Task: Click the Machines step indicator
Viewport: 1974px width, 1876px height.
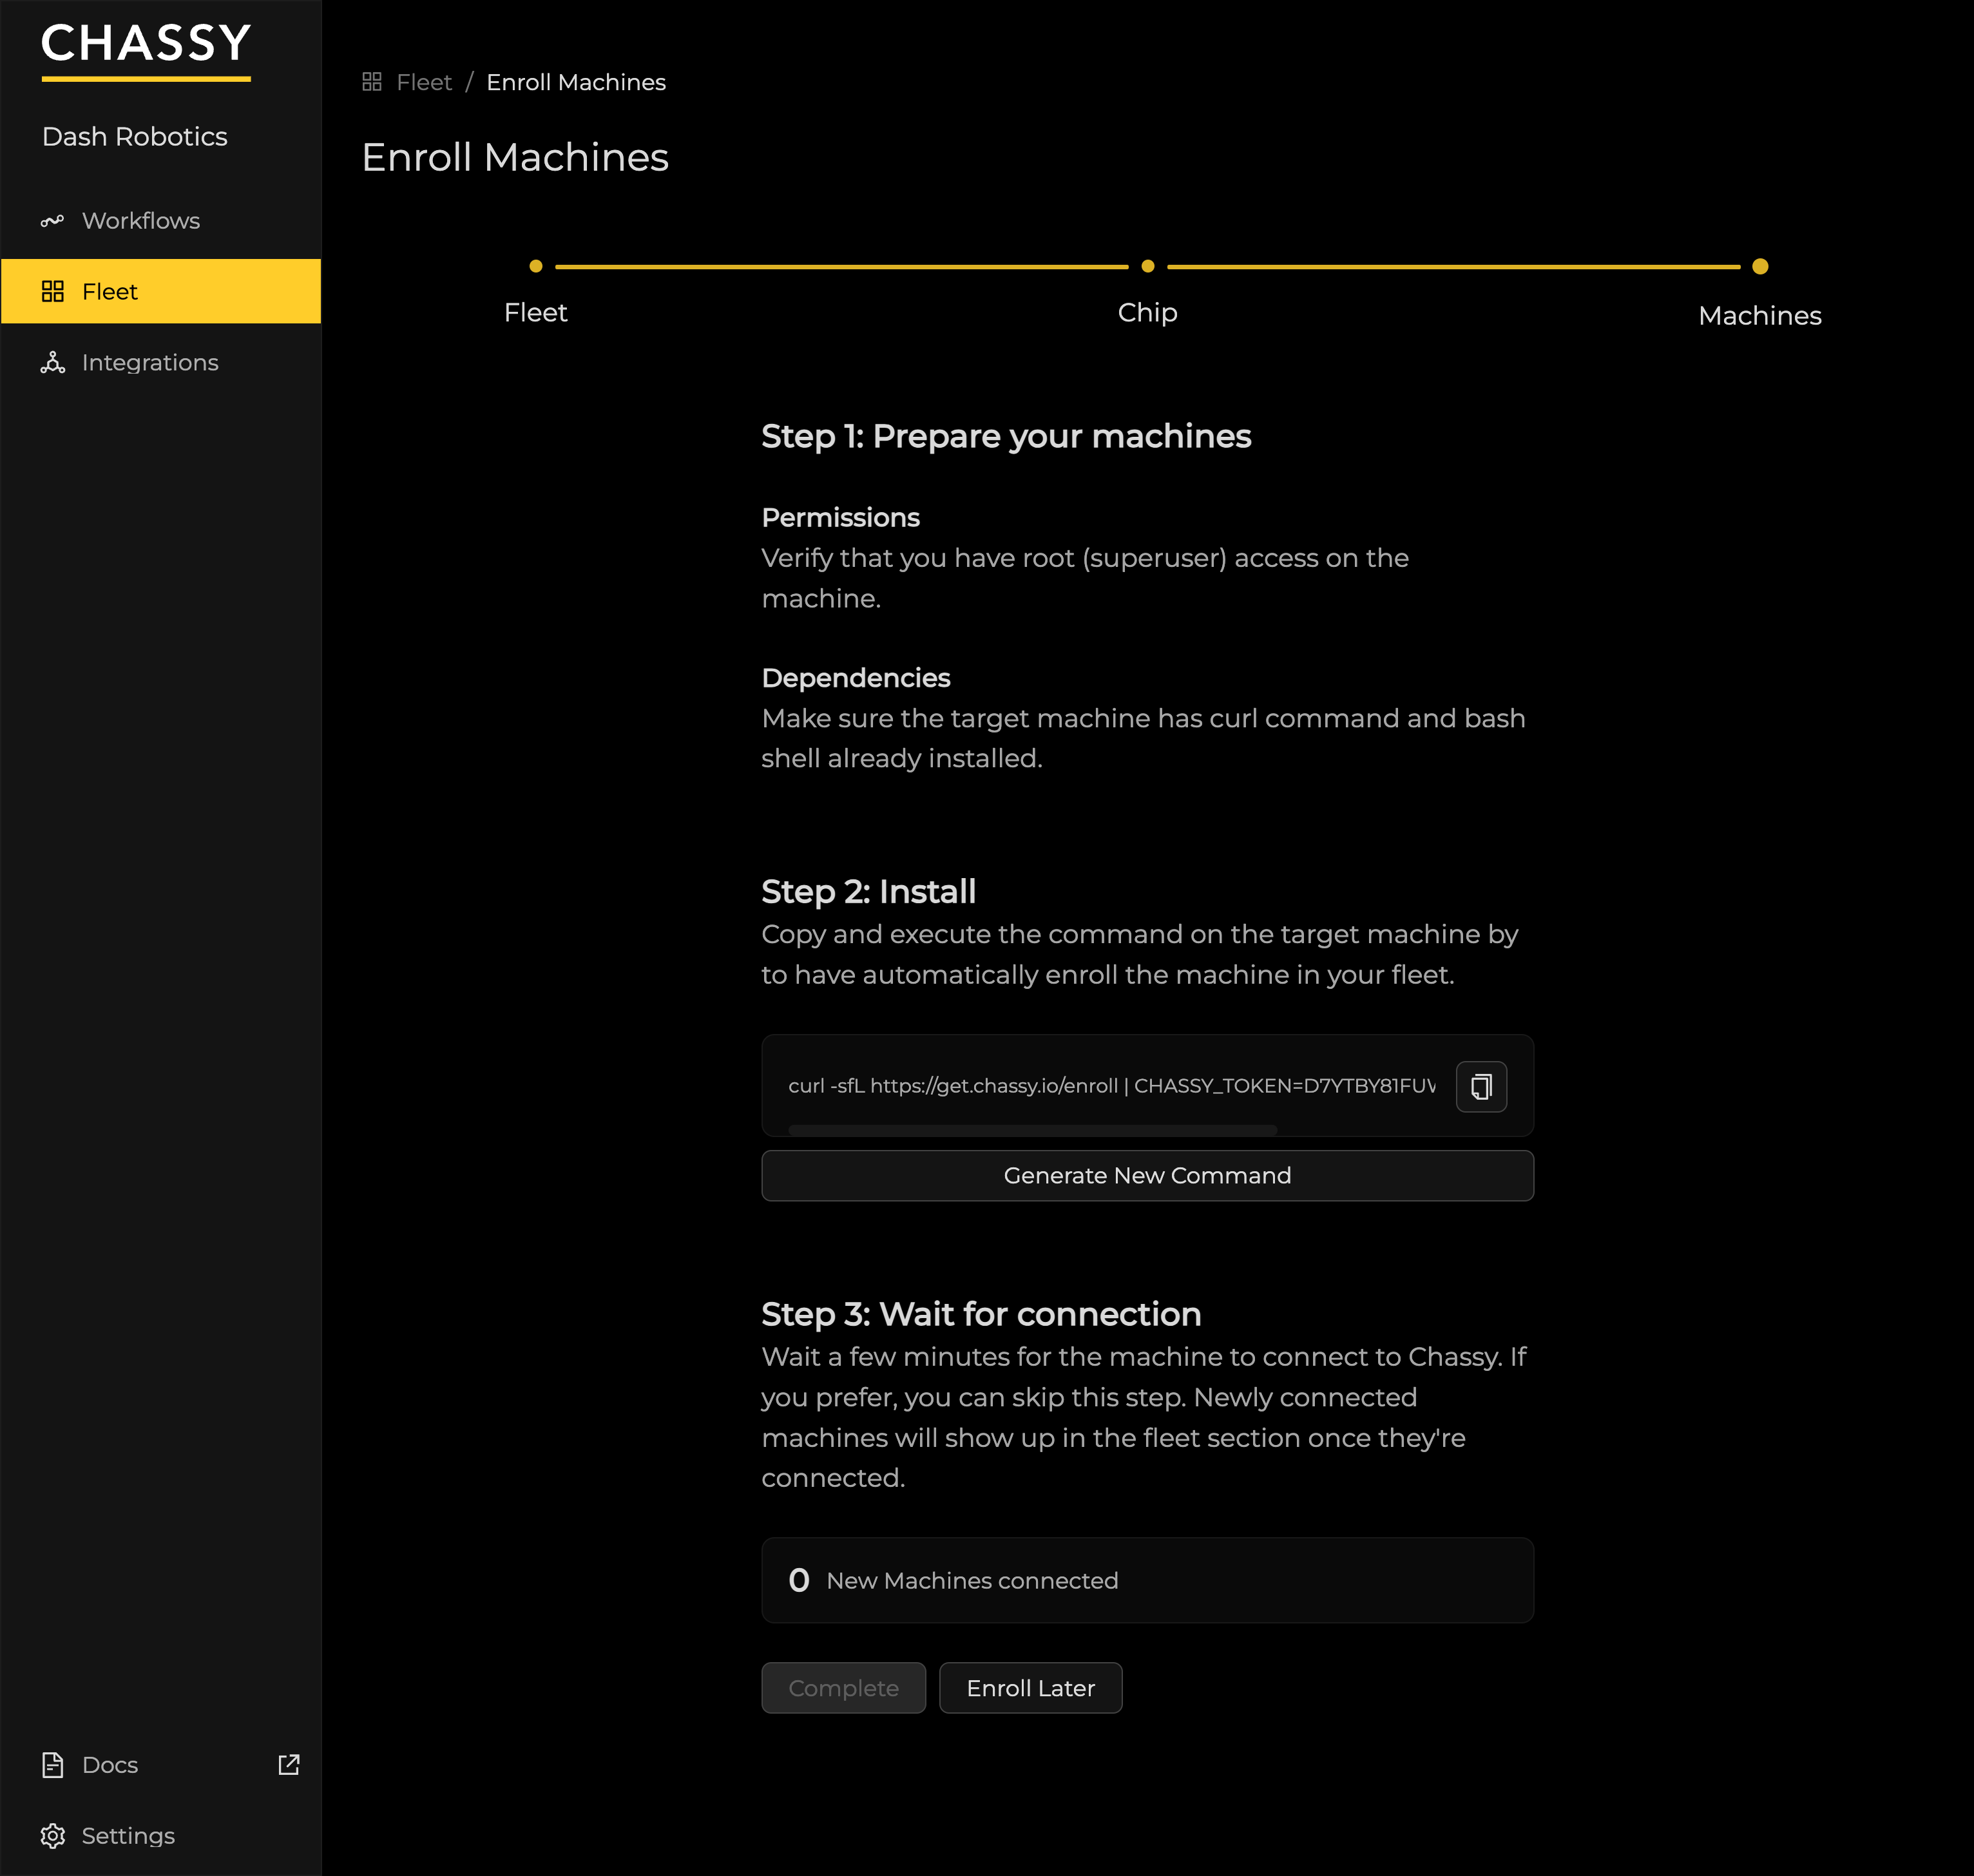Action: [x=1760, y=266]
